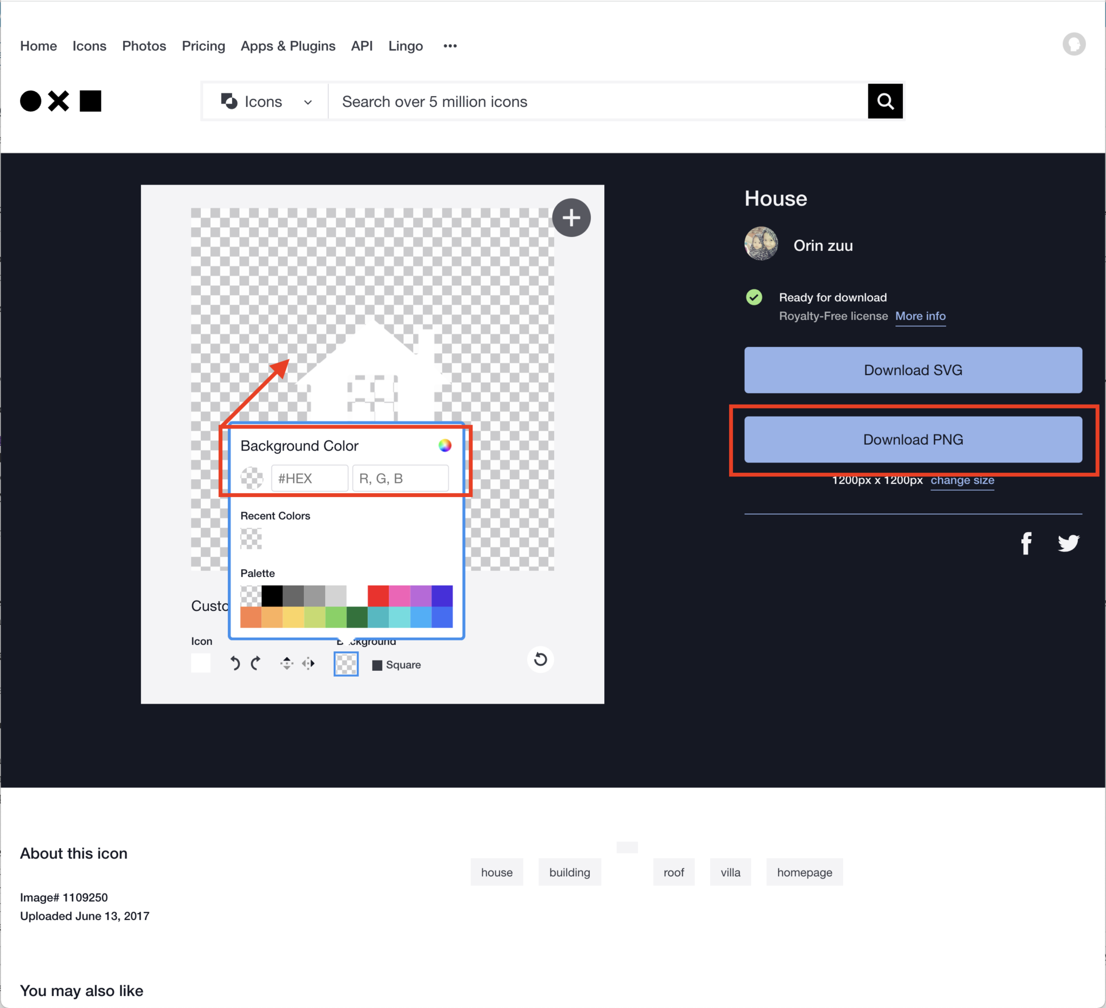1106x1008 pixels.
Task: Share on Facebook icon
Action: pos(1027,543)
